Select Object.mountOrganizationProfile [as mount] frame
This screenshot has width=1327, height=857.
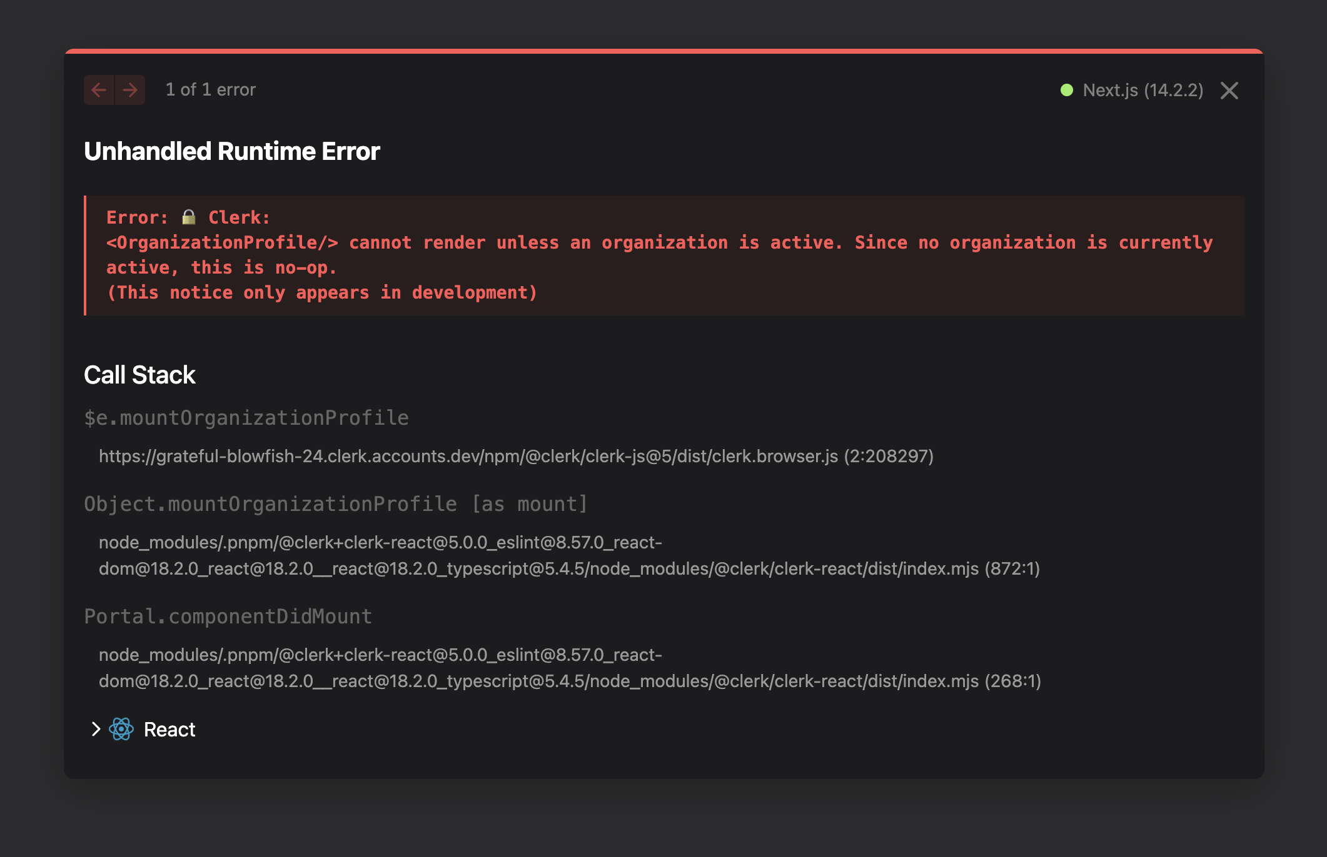tap(336, 503)
